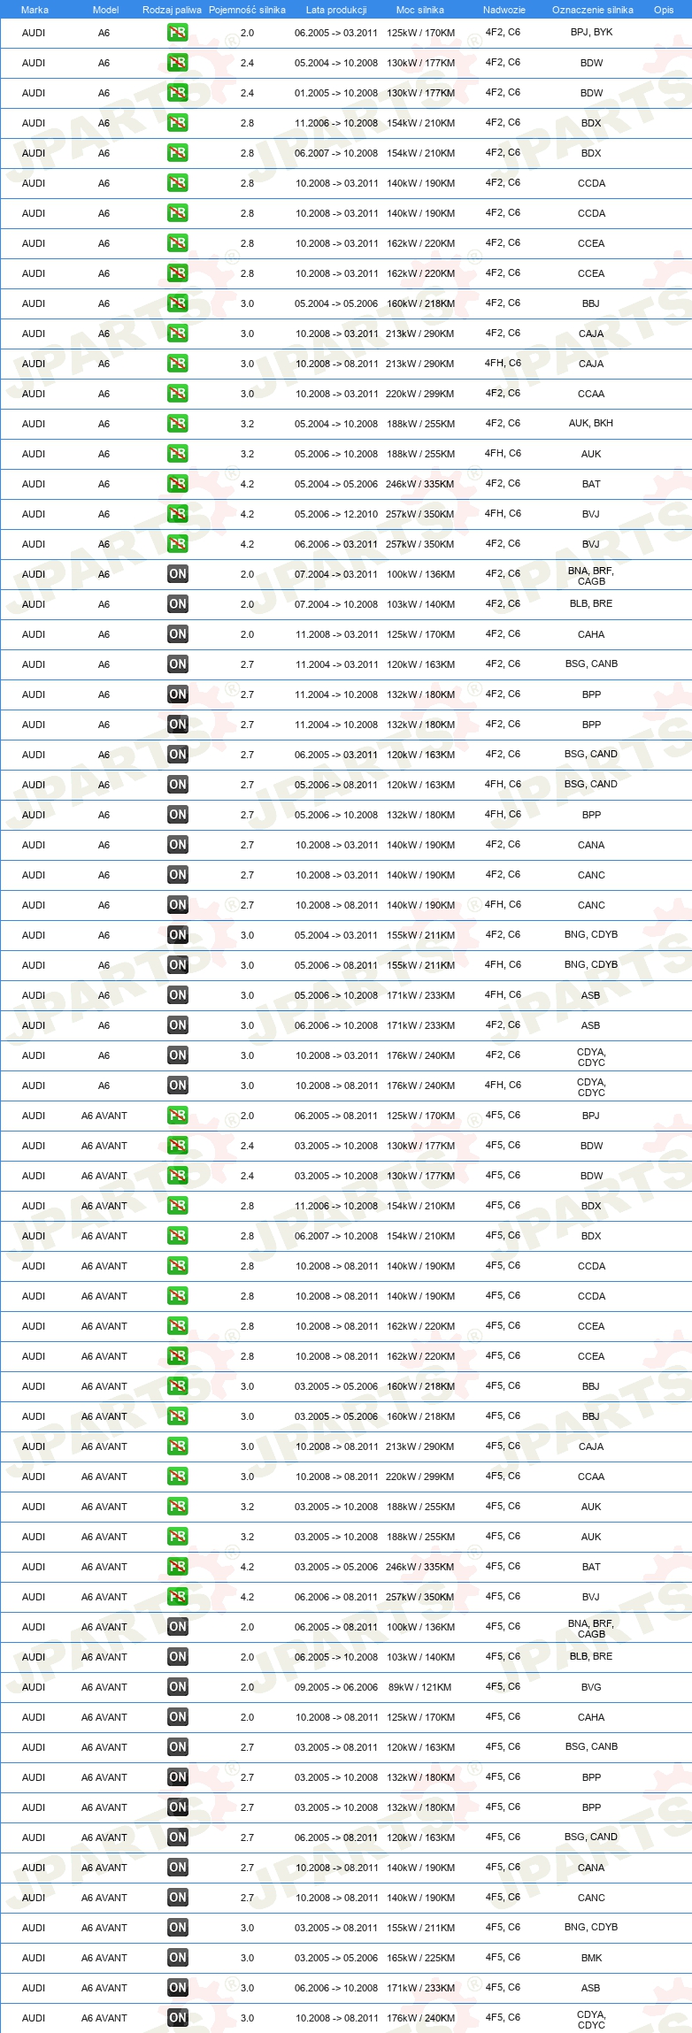Select 'BLB, BRE' in A6 4F2 row
Viewport: 692px width, 2033px height.
tap(591, 603)
